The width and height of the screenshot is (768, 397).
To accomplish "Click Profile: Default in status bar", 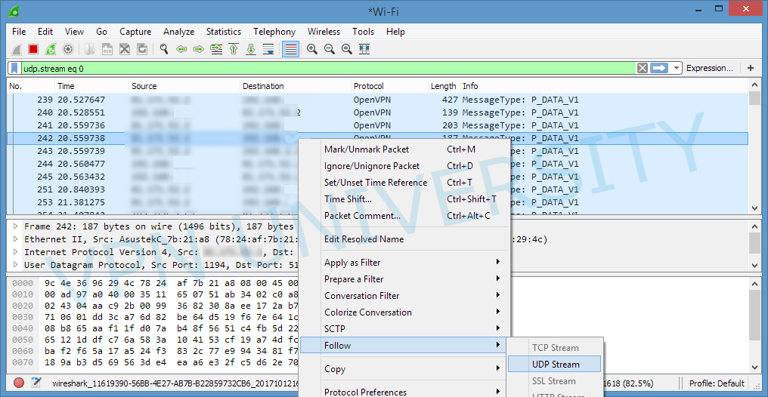I will 717,383.
